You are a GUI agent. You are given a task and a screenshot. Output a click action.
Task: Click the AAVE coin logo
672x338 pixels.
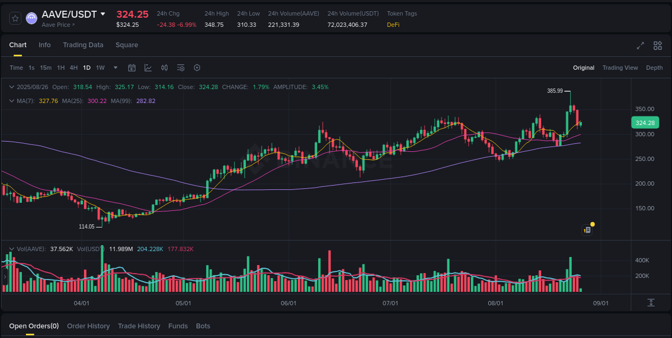(x=31, y=18)
